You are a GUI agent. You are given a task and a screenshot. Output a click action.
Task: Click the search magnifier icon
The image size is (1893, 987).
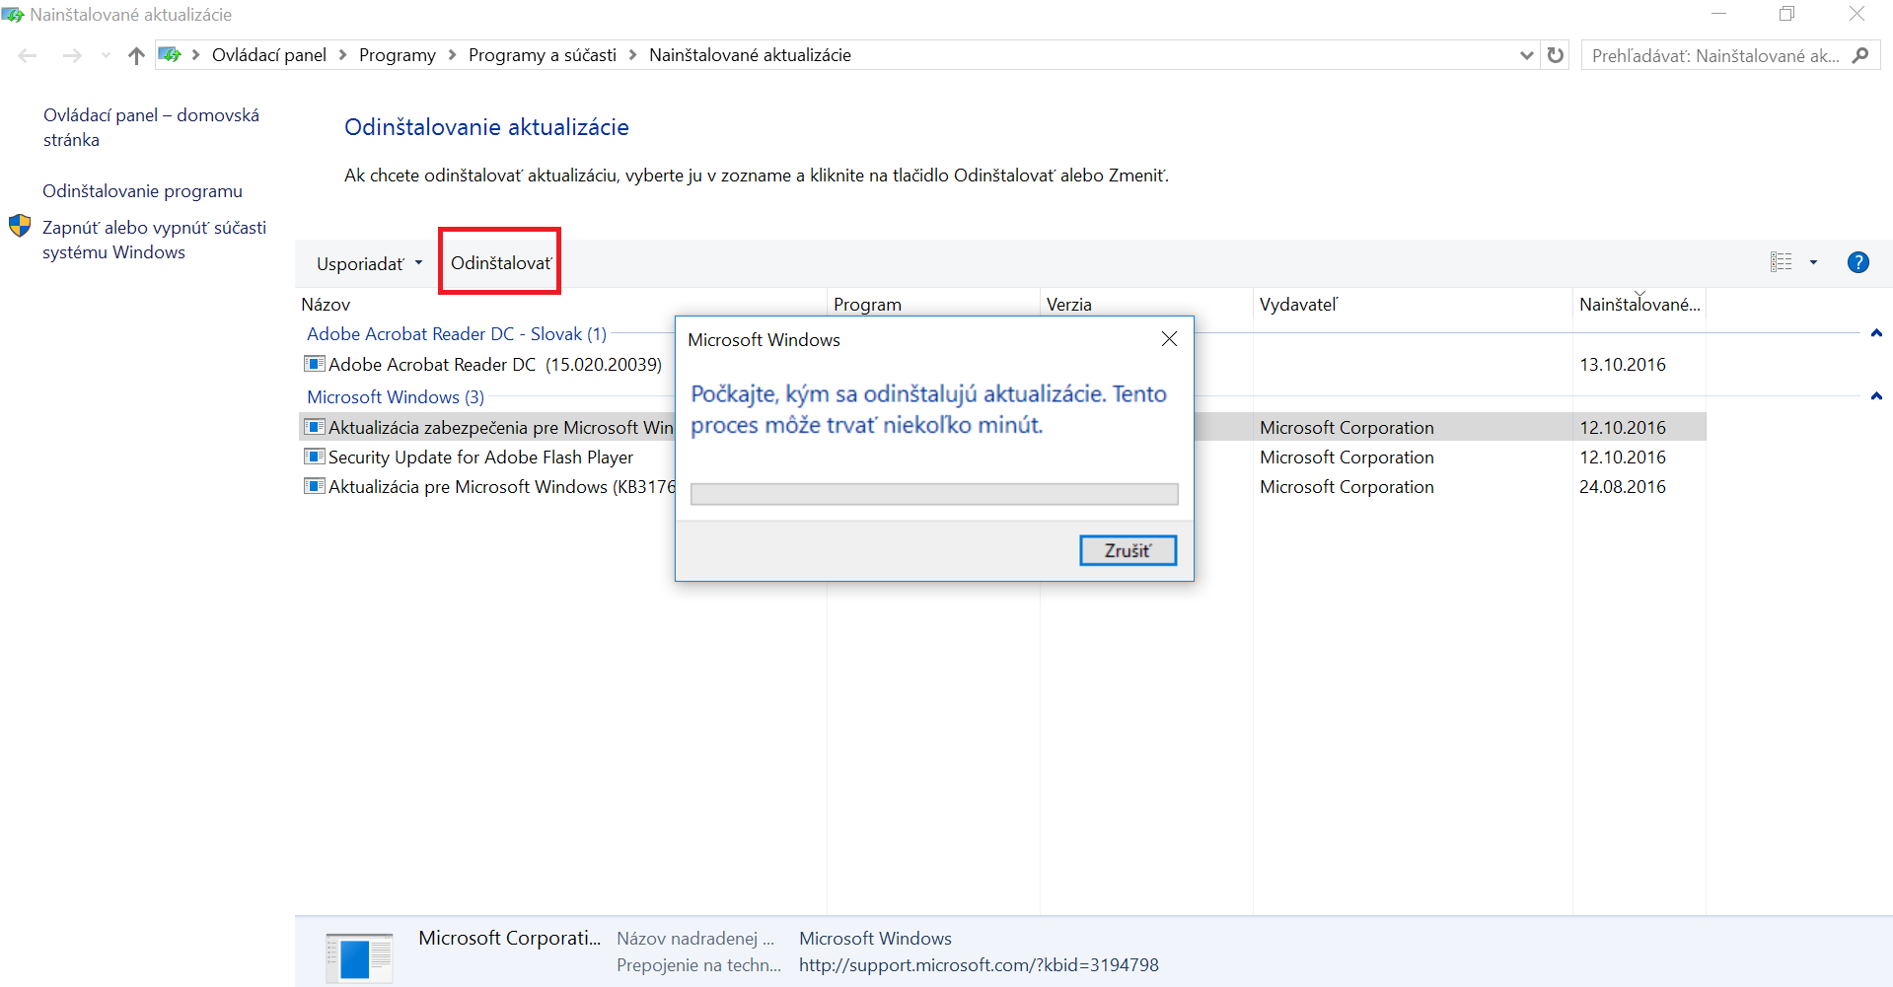coord(1860,55)
